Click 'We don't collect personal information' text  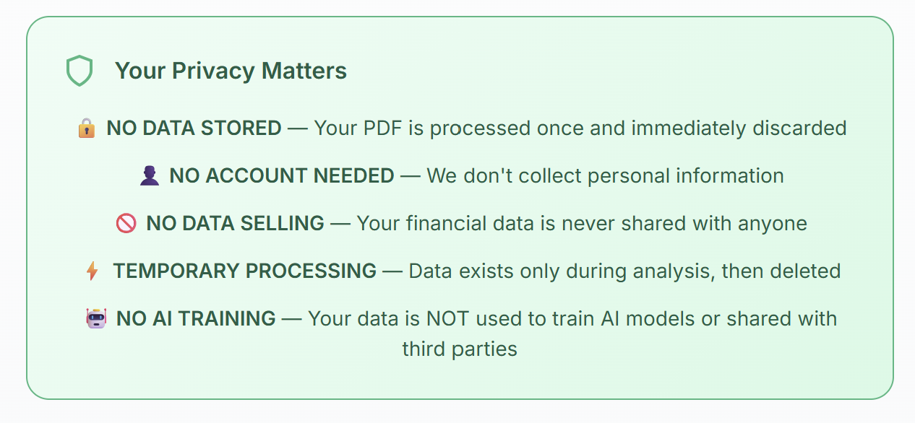606,175
